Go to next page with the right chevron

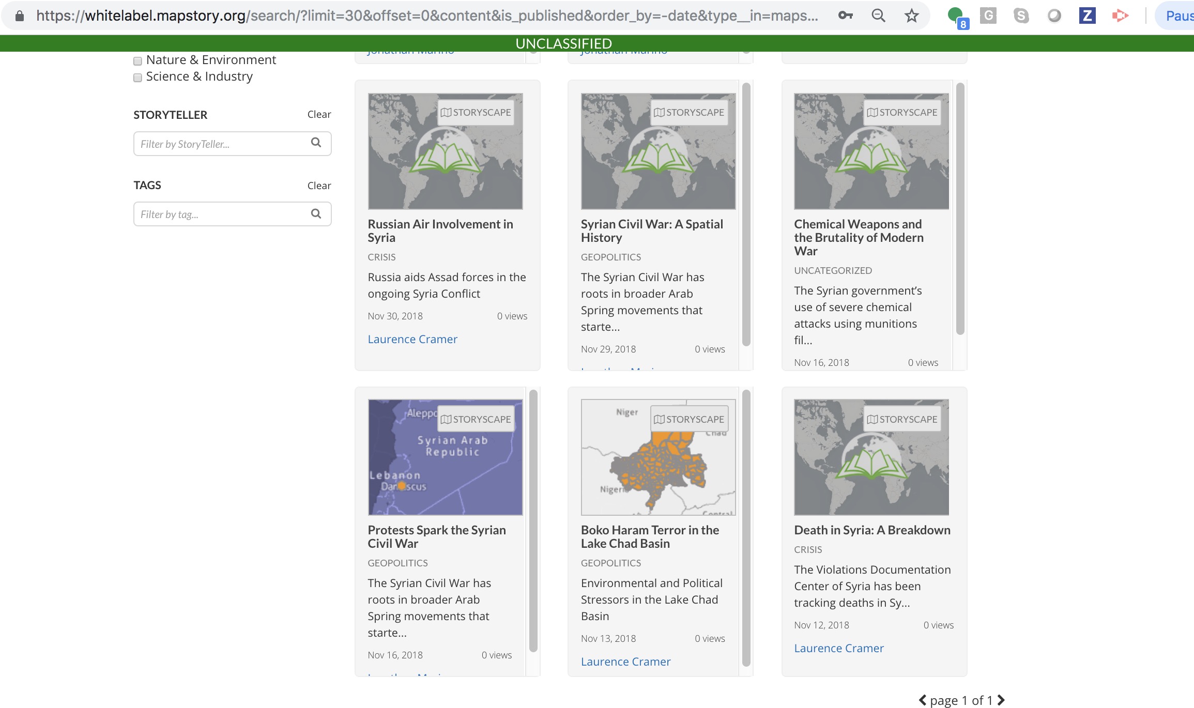pyautogui.click(x=1000, y=700)
